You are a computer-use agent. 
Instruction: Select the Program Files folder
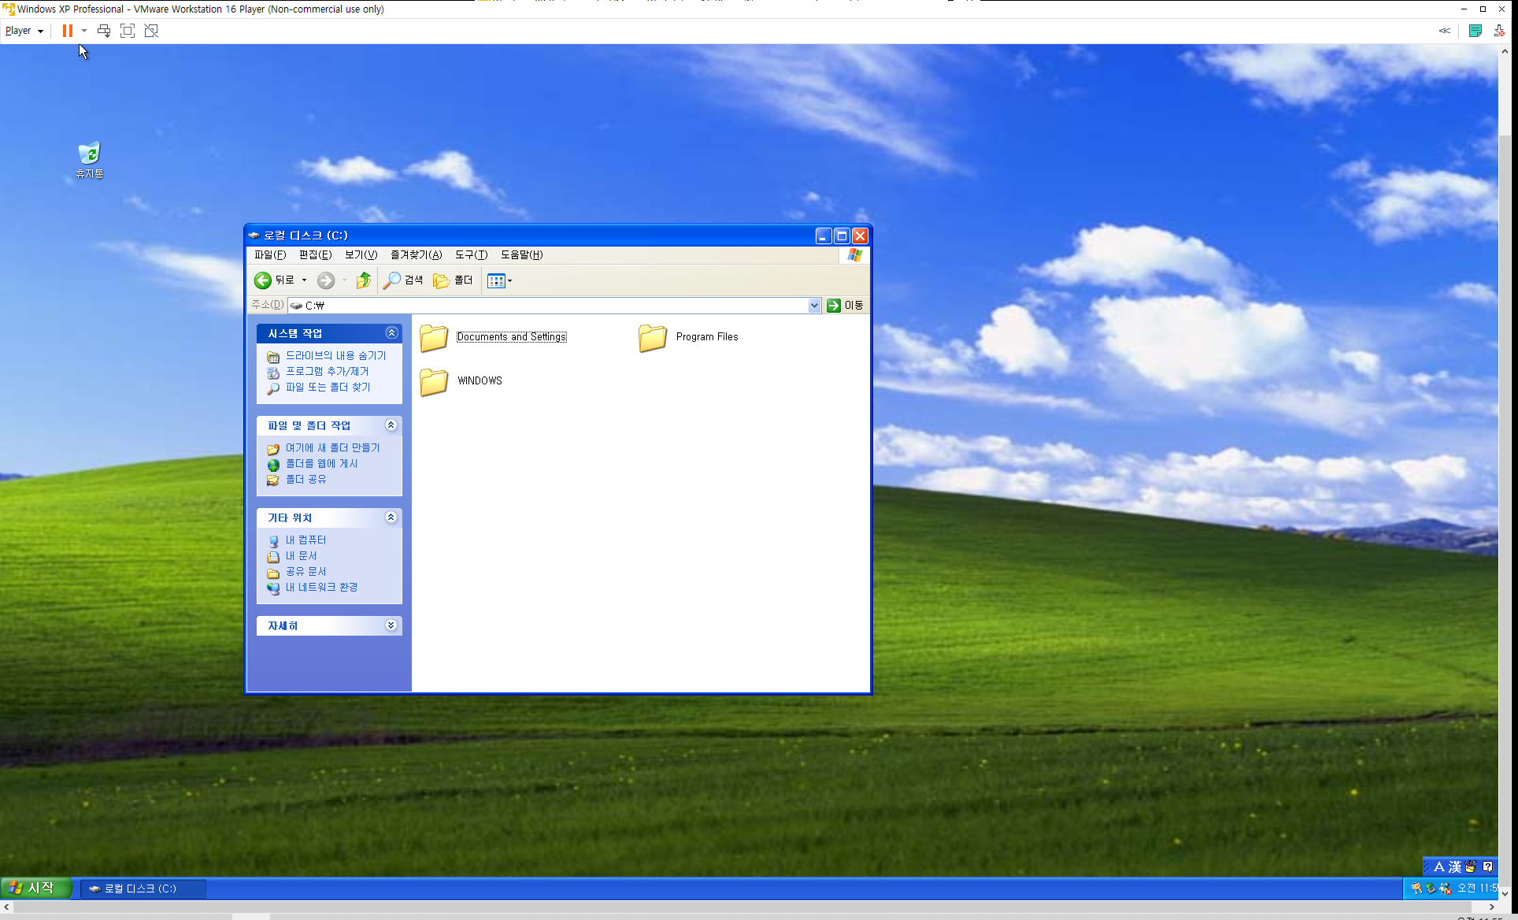pos(653,337)
